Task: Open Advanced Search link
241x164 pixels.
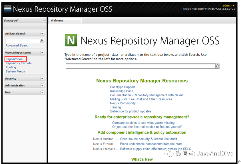Action: tap(17, 45)
